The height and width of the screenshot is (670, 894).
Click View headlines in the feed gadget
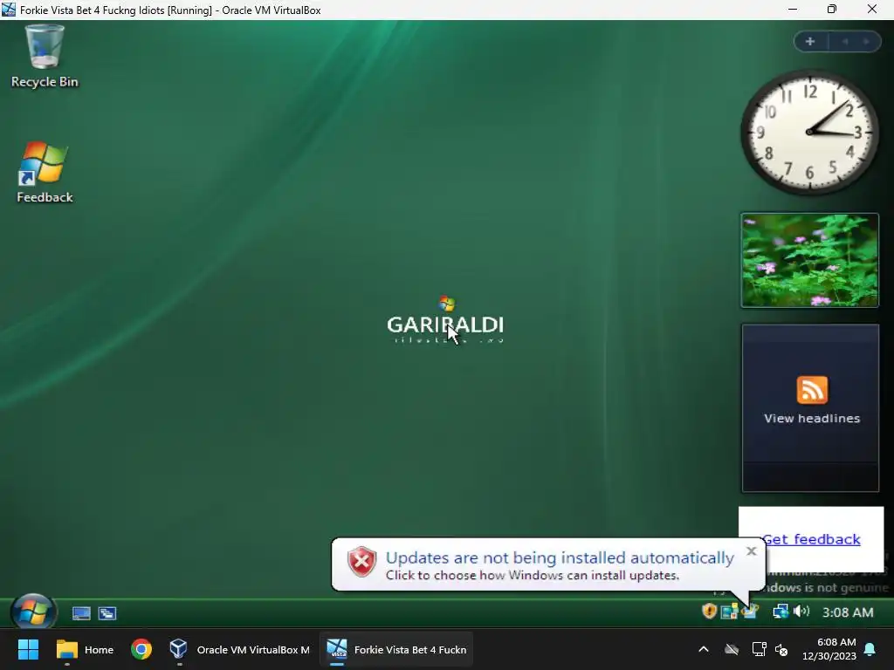tap(812, 418)
